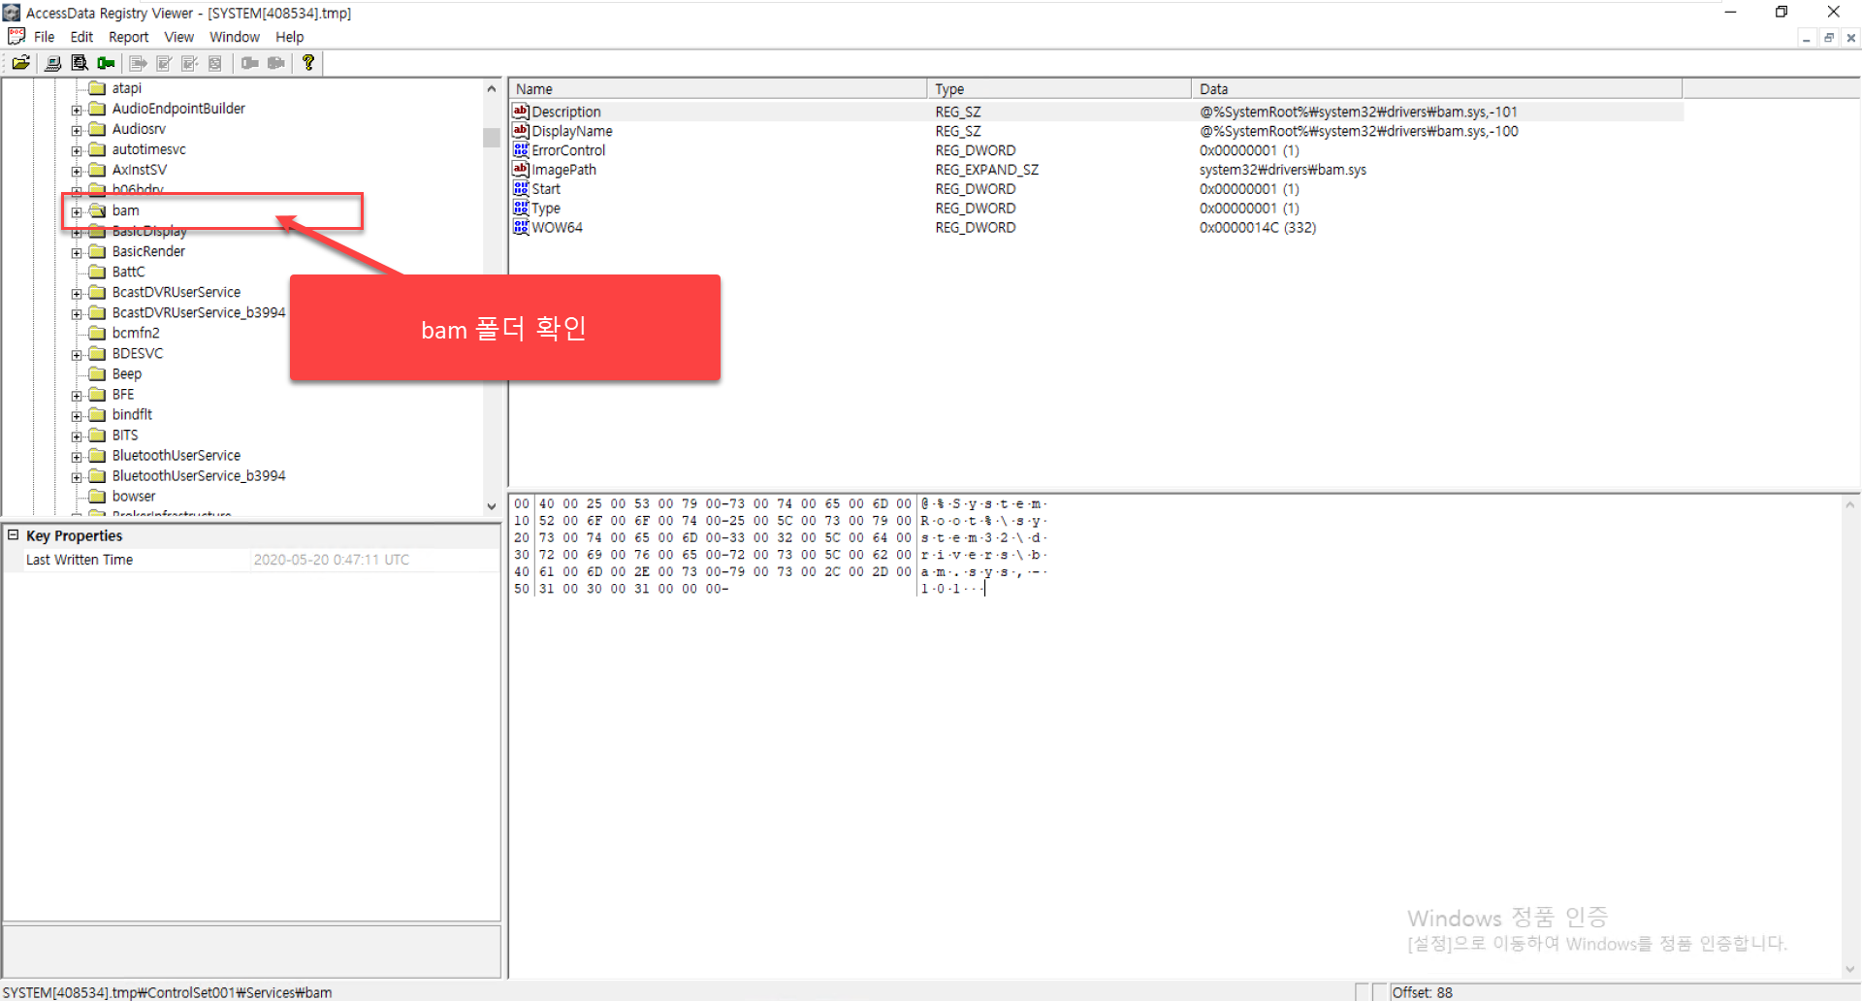Click the Data column header
Image resolution: width=1862 pixels, height=1001 pixels.
pos(1435,88)
